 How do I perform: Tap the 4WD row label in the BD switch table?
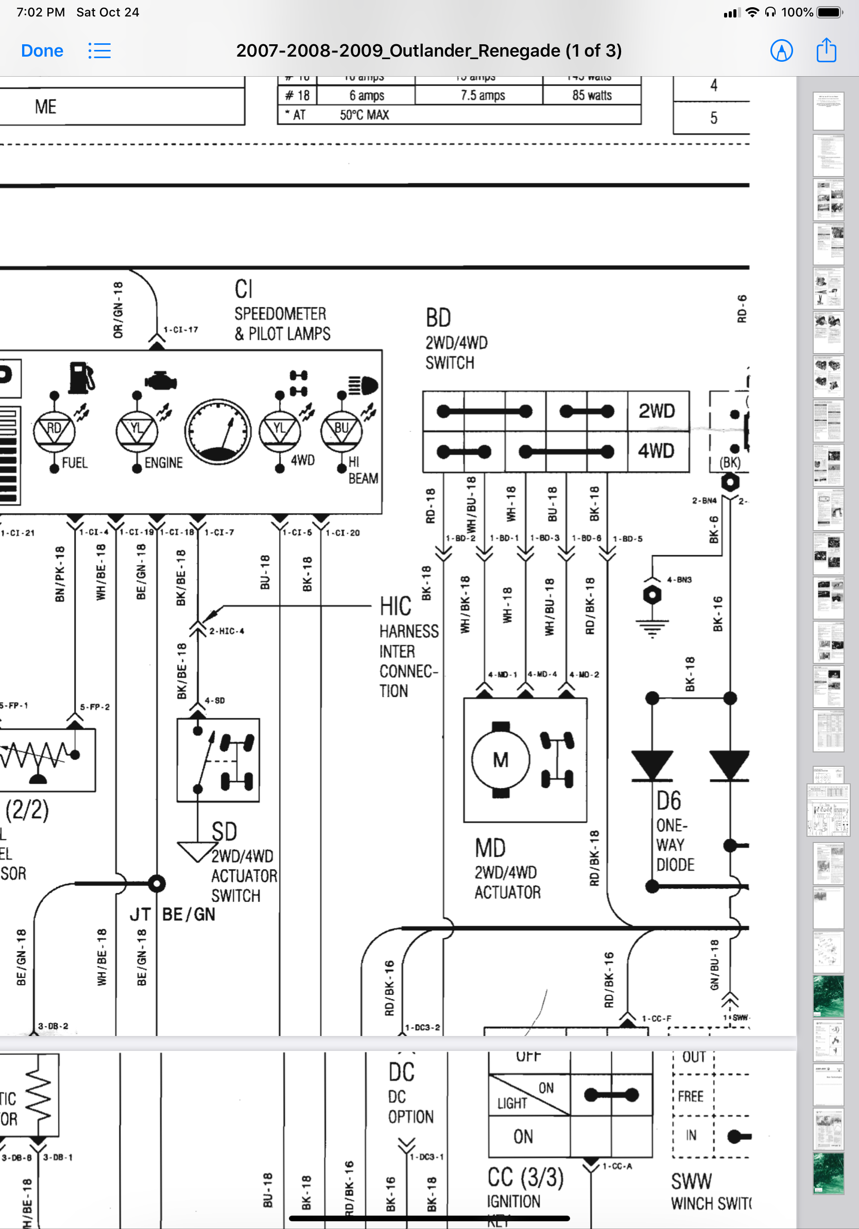coord(657,451)
